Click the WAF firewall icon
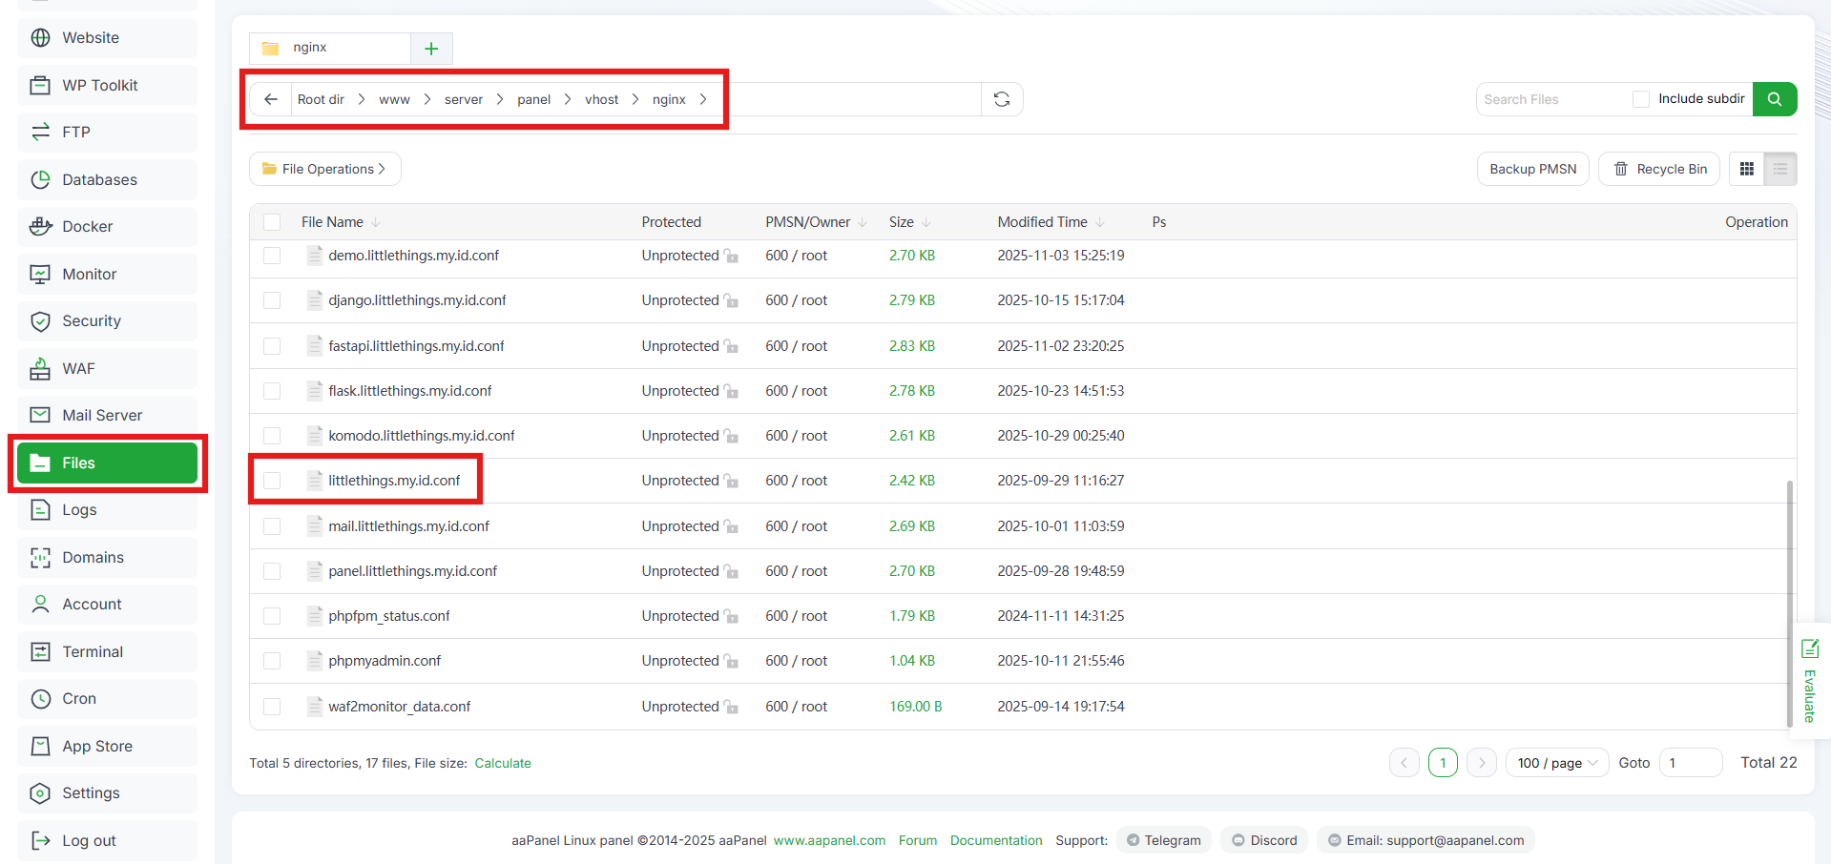1831x864 pixels. click(x=40, y=368)
